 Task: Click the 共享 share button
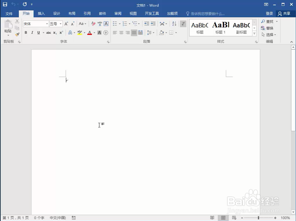[284, 14]
